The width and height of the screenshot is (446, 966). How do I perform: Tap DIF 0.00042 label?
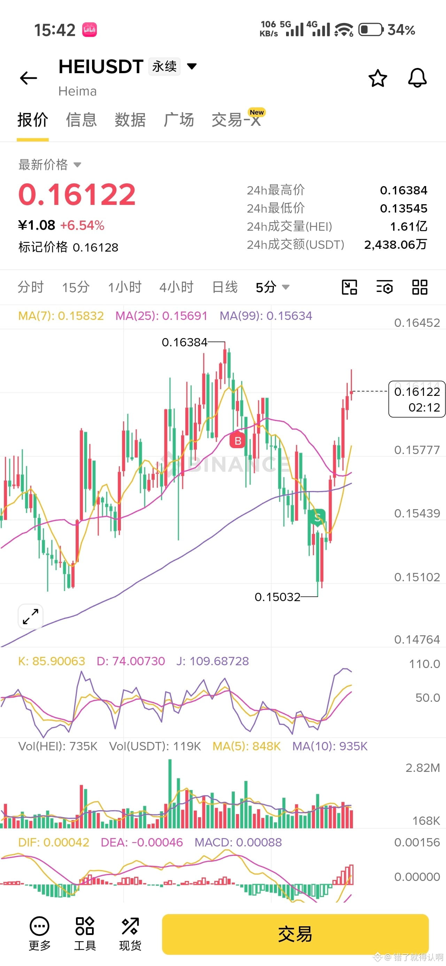pos(54,843)
